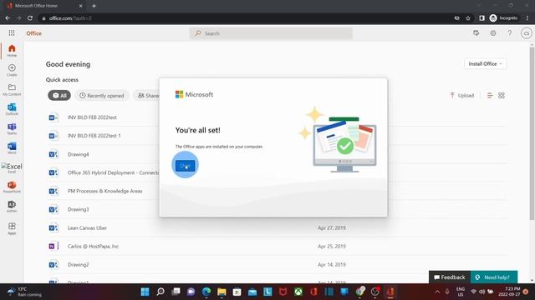535x300 pixels.
Task: Open the header icon left of the gear
Action: click(x=476, y=33)
